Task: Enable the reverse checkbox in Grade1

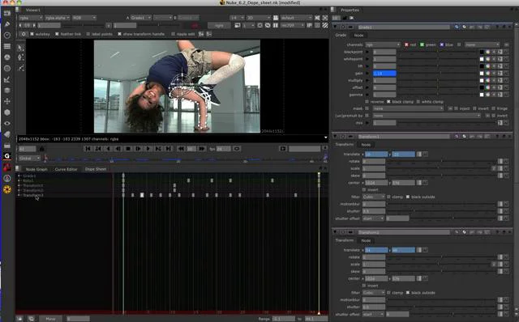Action: tap(367, 102)
